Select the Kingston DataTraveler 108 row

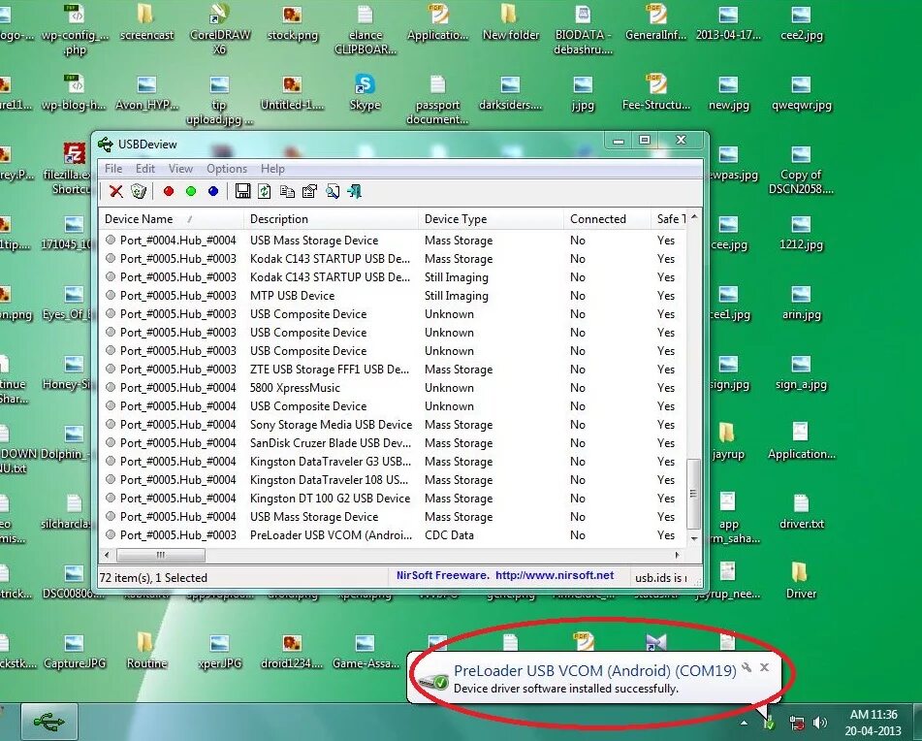pyautogui.click(x=392, y=479)
